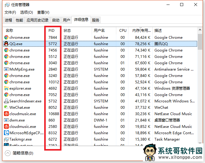Switch to the 启动 tab
This screenshot has height=163, width=205.
(x=56, y=20)
